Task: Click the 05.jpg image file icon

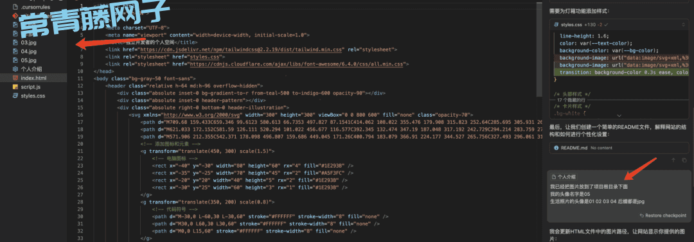Action: pyautogui.click(x=15, y=60)
